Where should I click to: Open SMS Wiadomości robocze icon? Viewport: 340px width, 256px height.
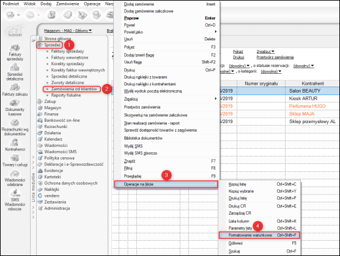coord(15,200)
